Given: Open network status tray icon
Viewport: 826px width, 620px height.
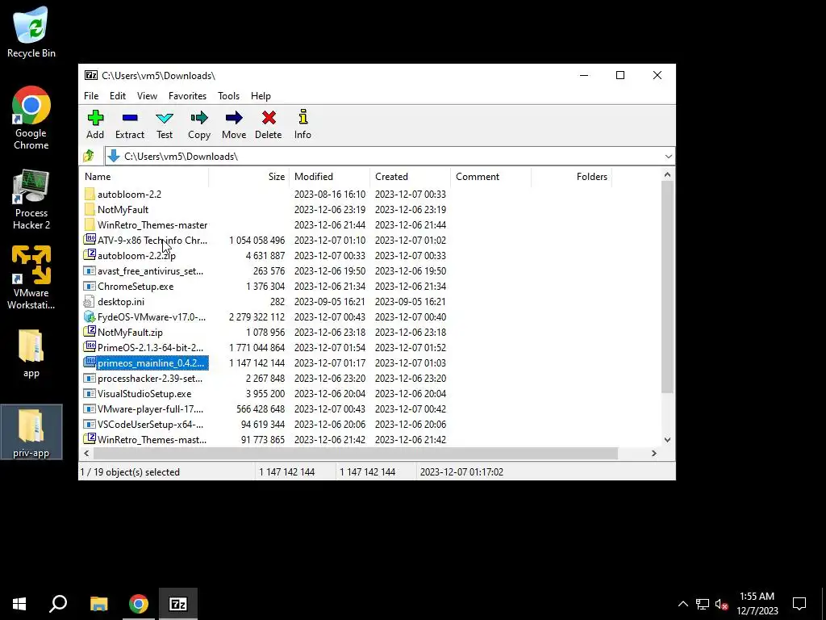Looking at the screenshot, I should (x=703, y=604).
